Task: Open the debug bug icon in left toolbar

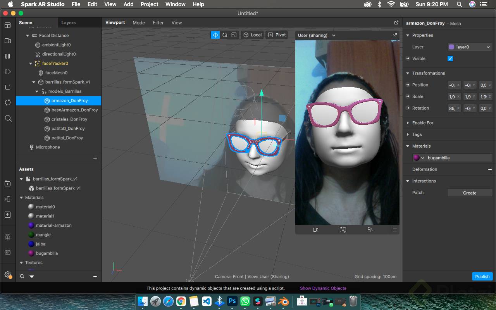Action: 8,237
